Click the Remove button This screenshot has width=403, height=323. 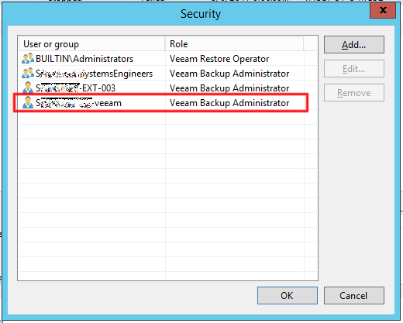[354, 93]
